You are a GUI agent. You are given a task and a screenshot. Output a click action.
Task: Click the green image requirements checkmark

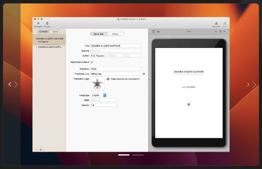[x=108, y=79]
